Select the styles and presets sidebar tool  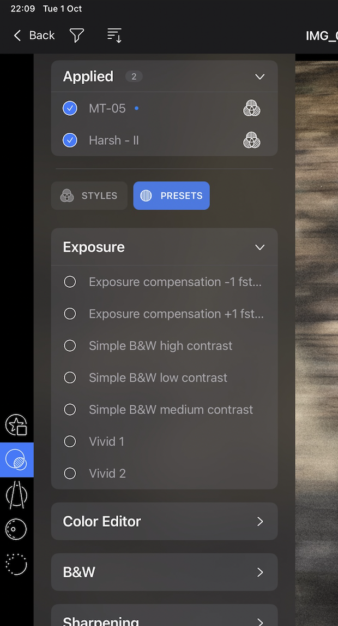(16, 459)
